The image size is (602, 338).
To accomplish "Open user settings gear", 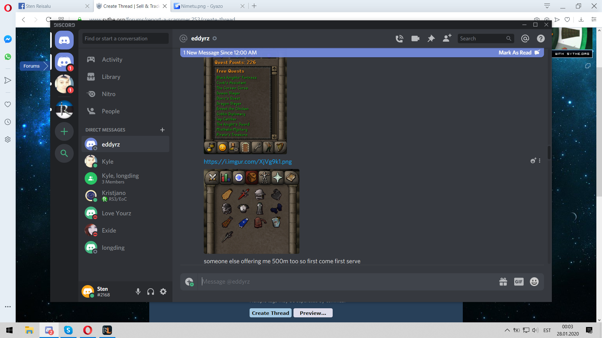I will (163, 292).
